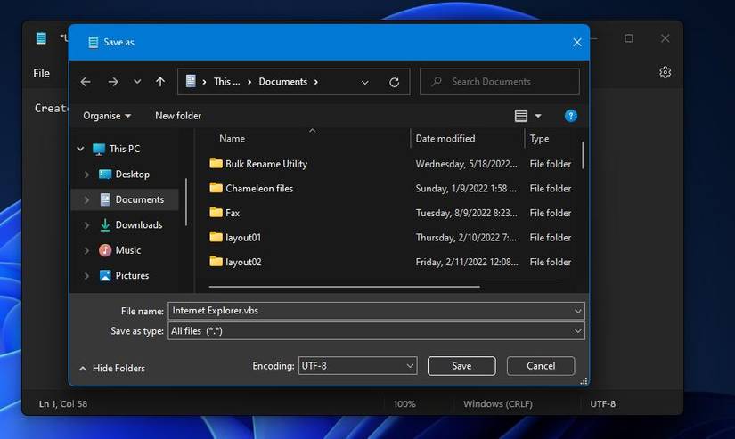Select Music in the navigation pane
The height and width of the screenshot is (439, 735).
point(128,250)
